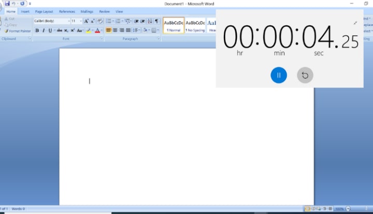The height and width of the screenshot is (214, 373).
Task: Click the Words: 0 status indicator
Action: (x=18, y=209)
